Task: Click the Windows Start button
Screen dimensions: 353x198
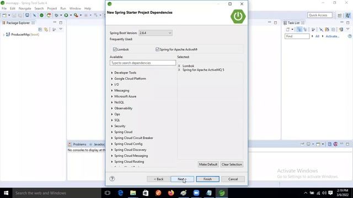Action: pyautogui.click(x=6, y=193)
